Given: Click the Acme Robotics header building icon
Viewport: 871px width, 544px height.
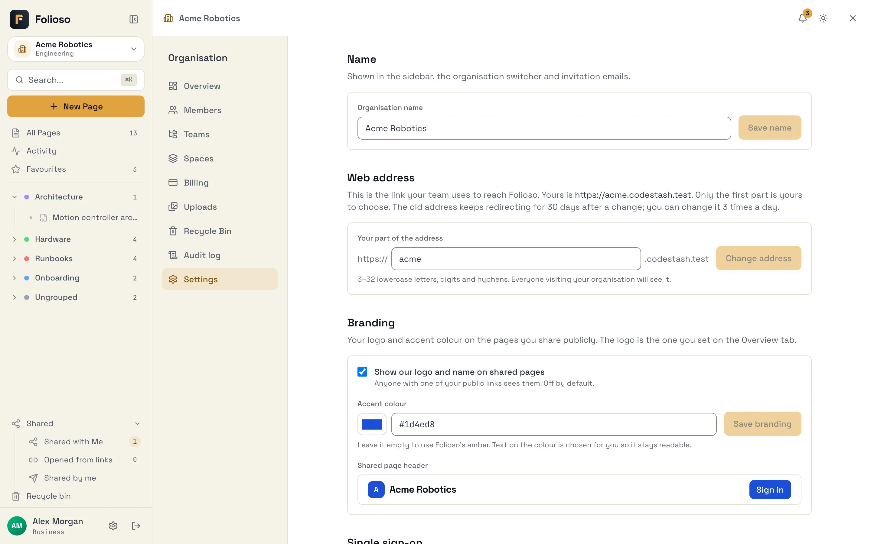Looking at the screenshot, I should (x=168, y=18).
